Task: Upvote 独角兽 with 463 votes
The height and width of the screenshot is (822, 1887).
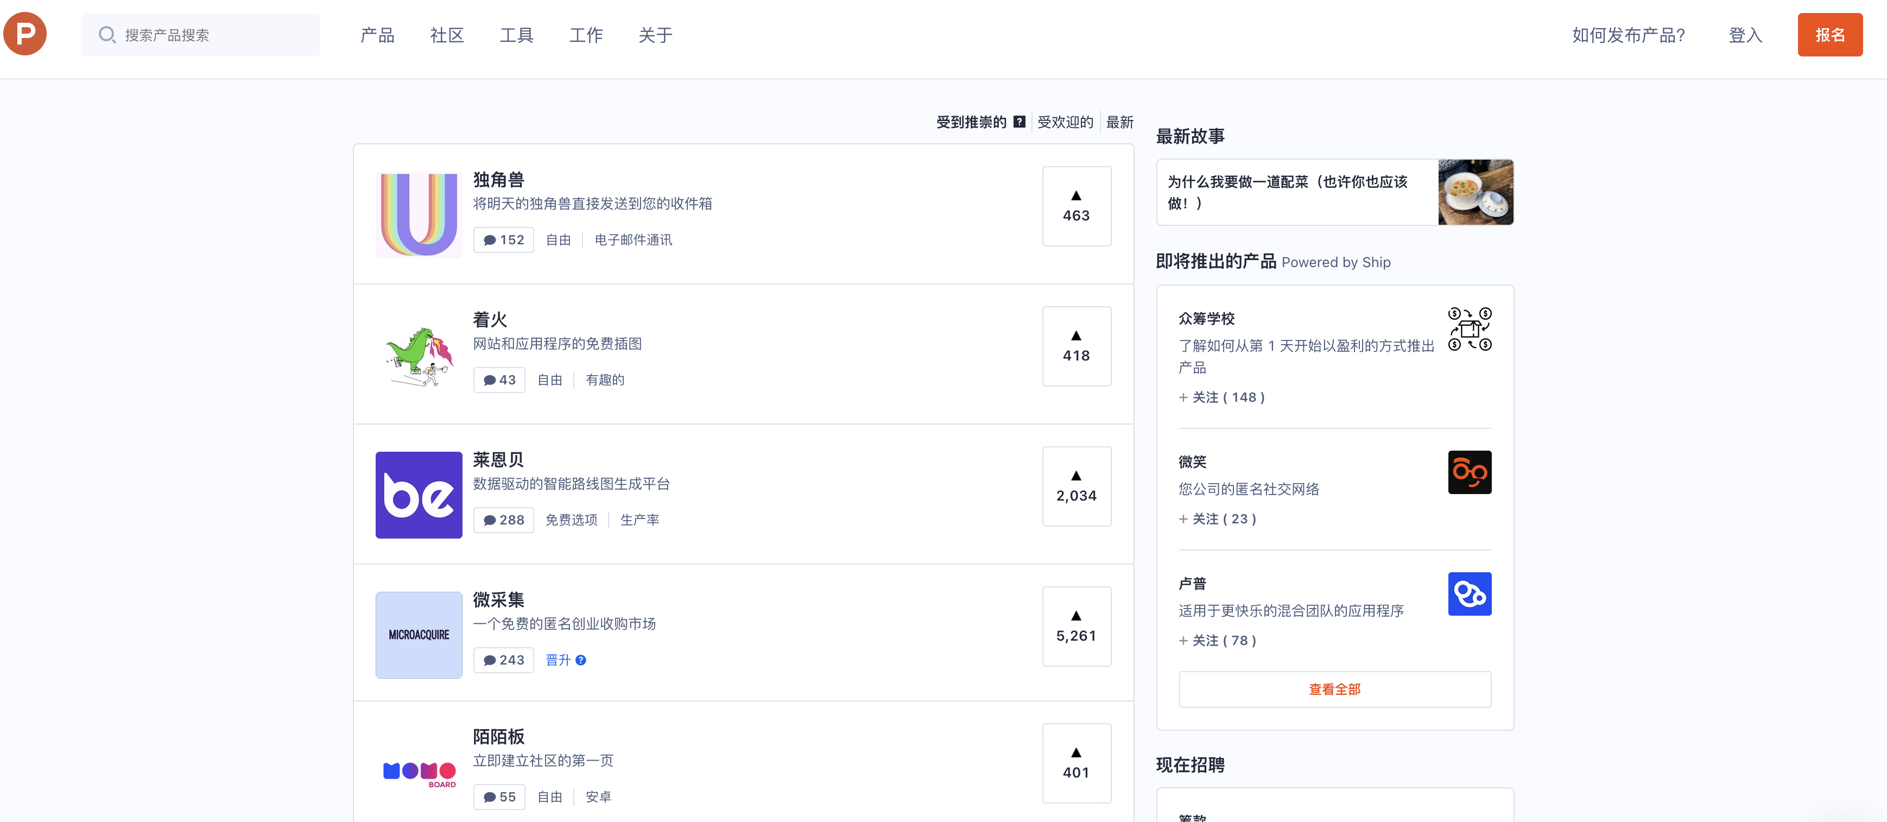Action: 1075,206
